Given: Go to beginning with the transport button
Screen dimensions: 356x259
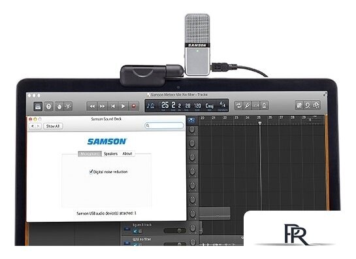Looking at the screenshot, I should (113, 106).
